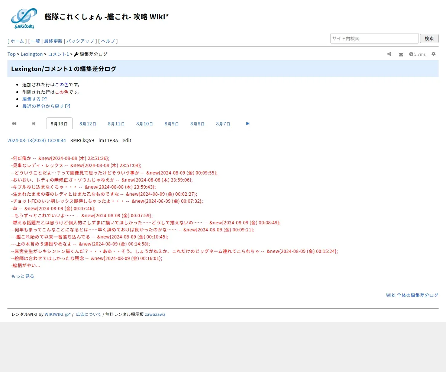Click the 5.7ms timing indicator
Image resolution: width=446 pixels, height=372 pixels.
(417, 54)
